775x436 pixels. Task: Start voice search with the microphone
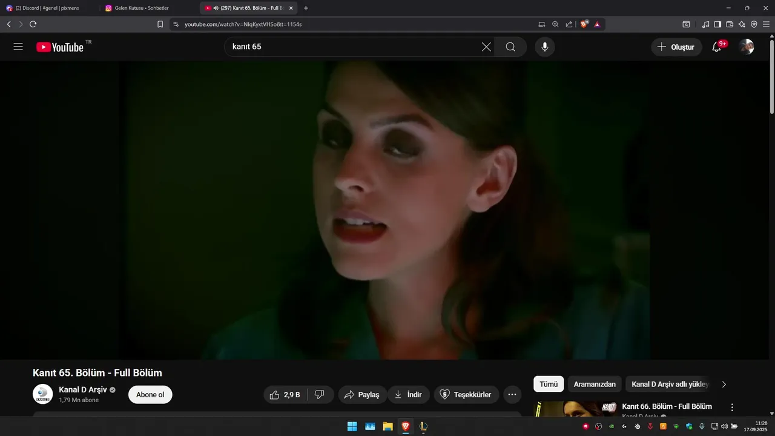pyautogui.click(x=545, y=47)
